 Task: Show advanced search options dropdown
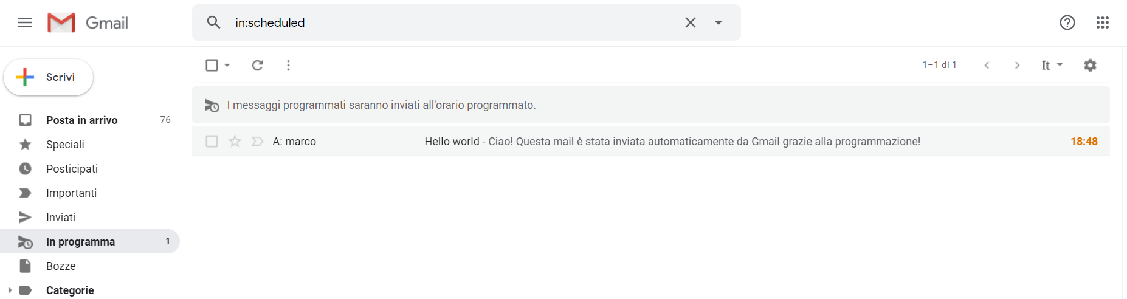tap(719, 22)
